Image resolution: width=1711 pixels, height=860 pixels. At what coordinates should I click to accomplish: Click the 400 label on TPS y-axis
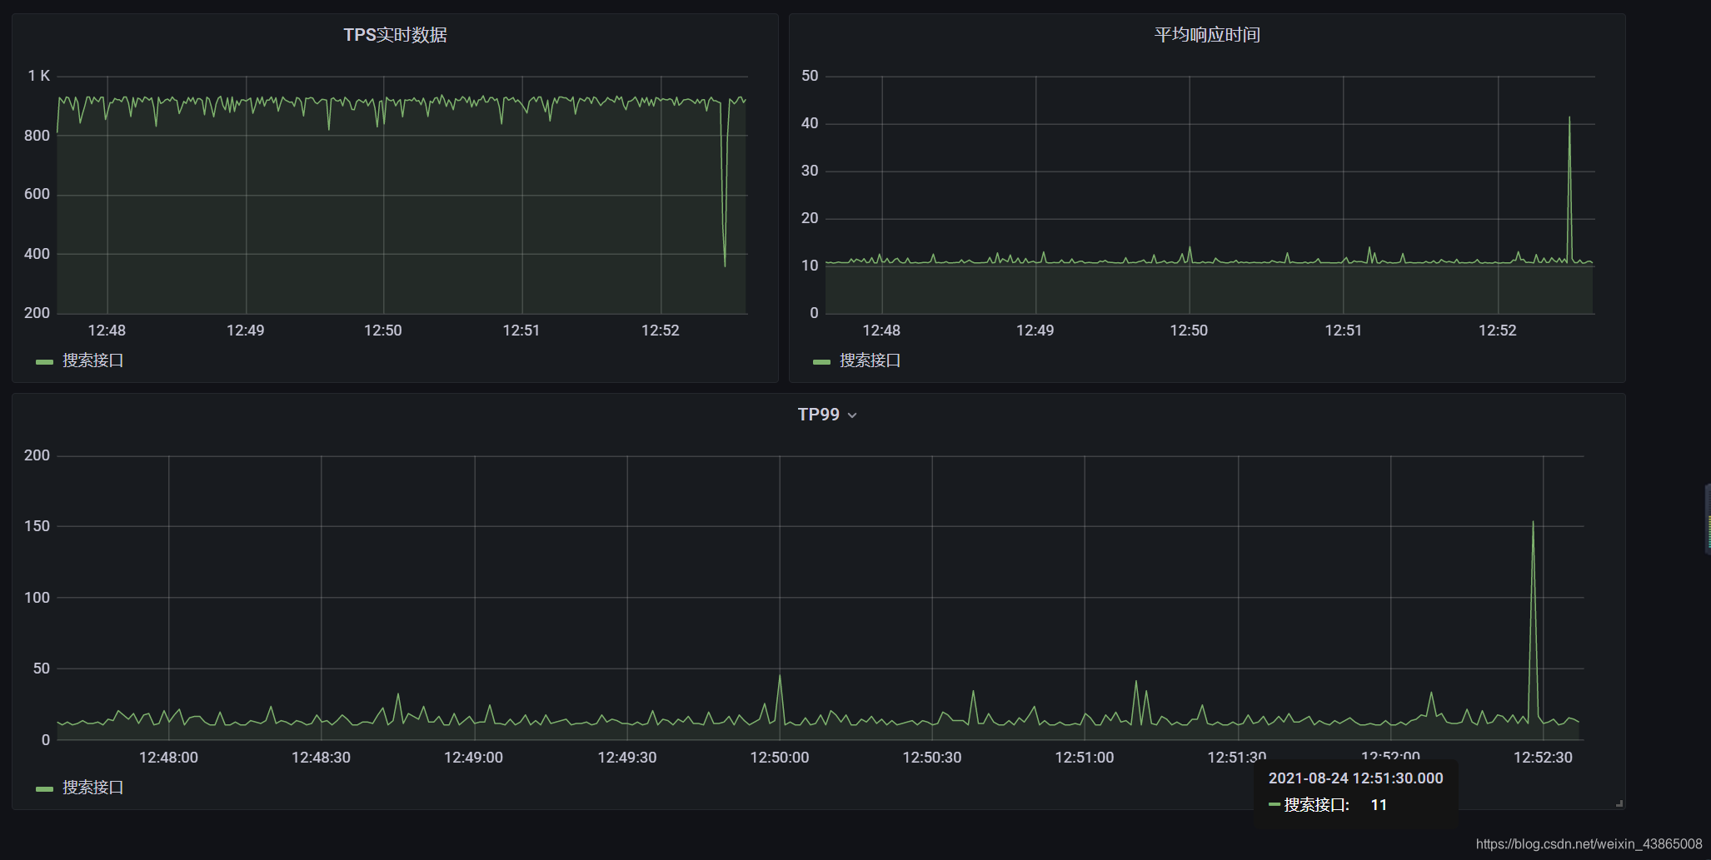(37, 254)
